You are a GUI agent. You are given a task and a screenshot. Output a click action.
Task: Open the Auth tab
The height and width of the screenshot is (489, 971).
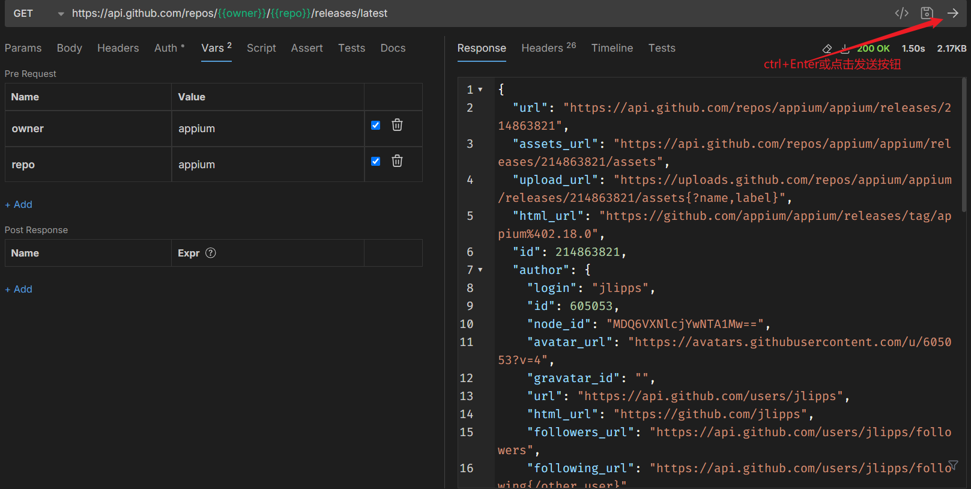(x=169, y=48)
